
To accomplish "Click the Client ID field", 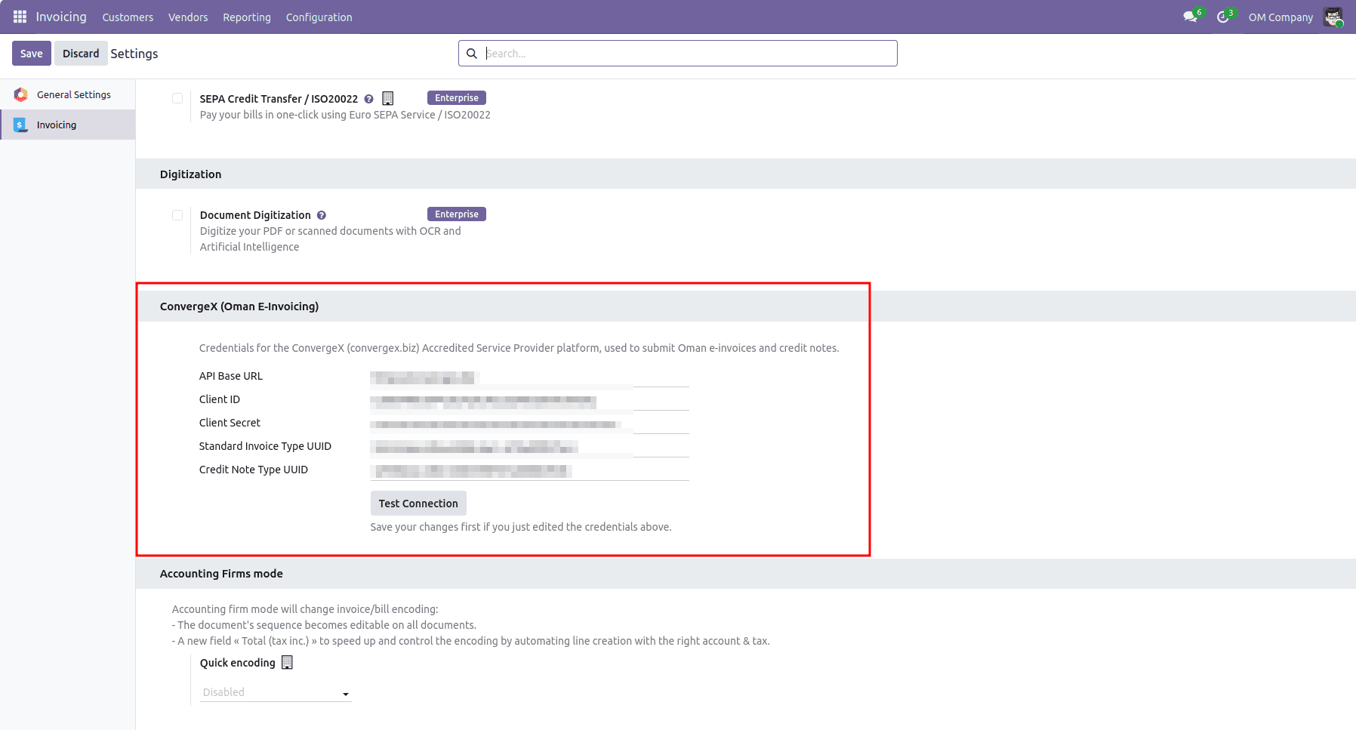I will click(529, 401).
